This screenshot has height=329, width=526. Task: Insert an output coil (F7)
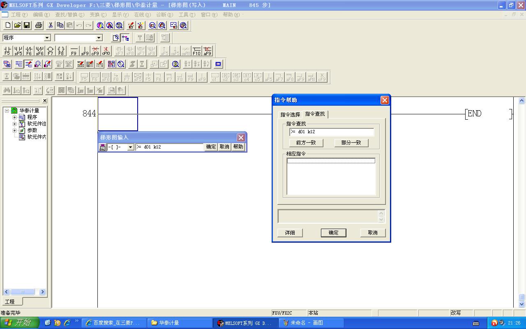pos(50,51)
